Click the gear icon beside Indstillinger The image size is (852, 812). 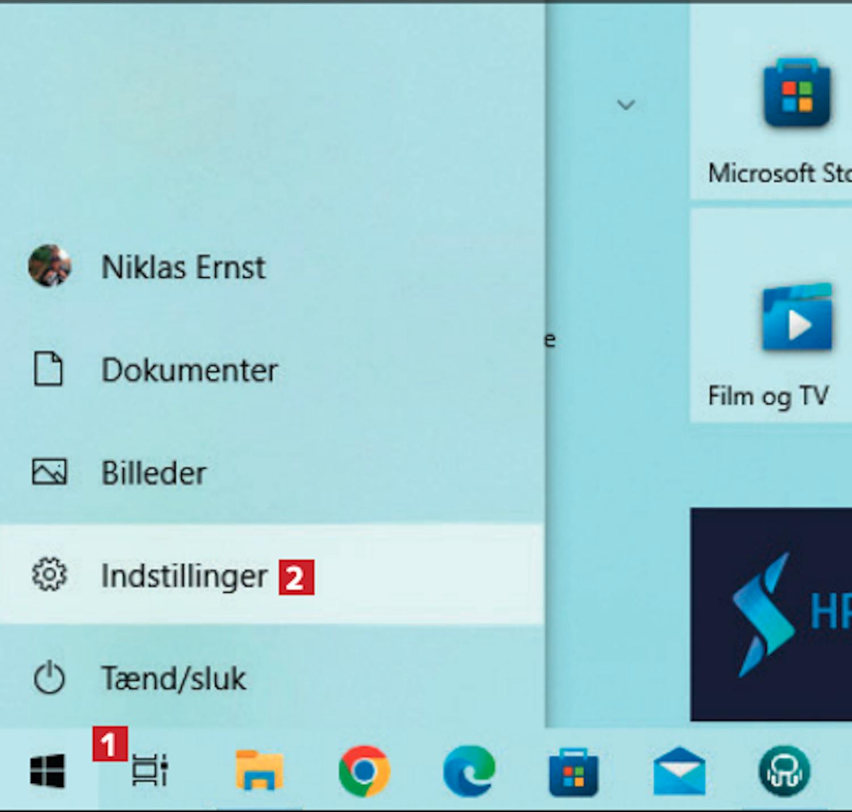(x=49, y=575)
